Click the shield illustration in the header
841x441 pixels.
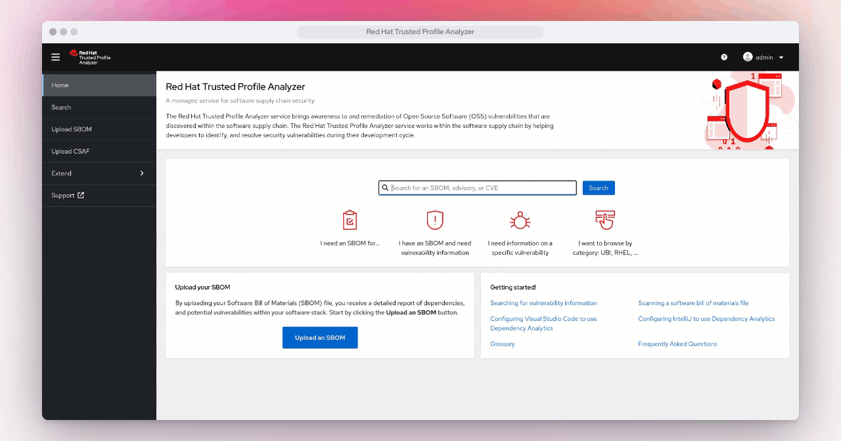click(x=746, y=110)
